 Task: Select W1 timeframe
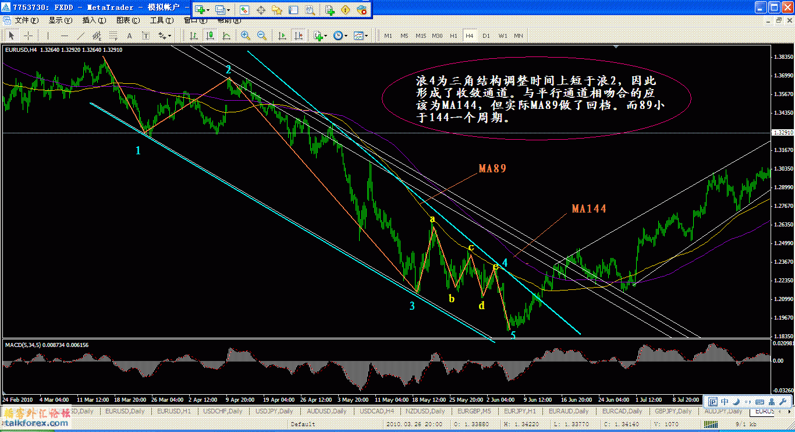(x=502, y=36)
